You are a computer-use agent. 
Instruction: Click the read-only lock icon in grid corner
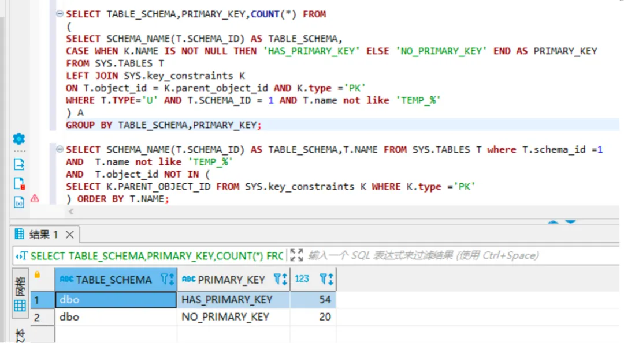tap(38, 276)
